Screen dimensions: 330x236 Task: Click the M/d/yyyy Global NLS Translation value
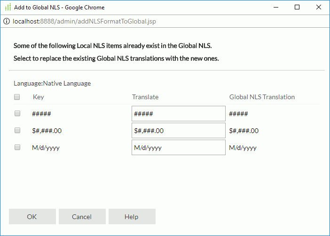pyautogui.click(x=243, y=148)
